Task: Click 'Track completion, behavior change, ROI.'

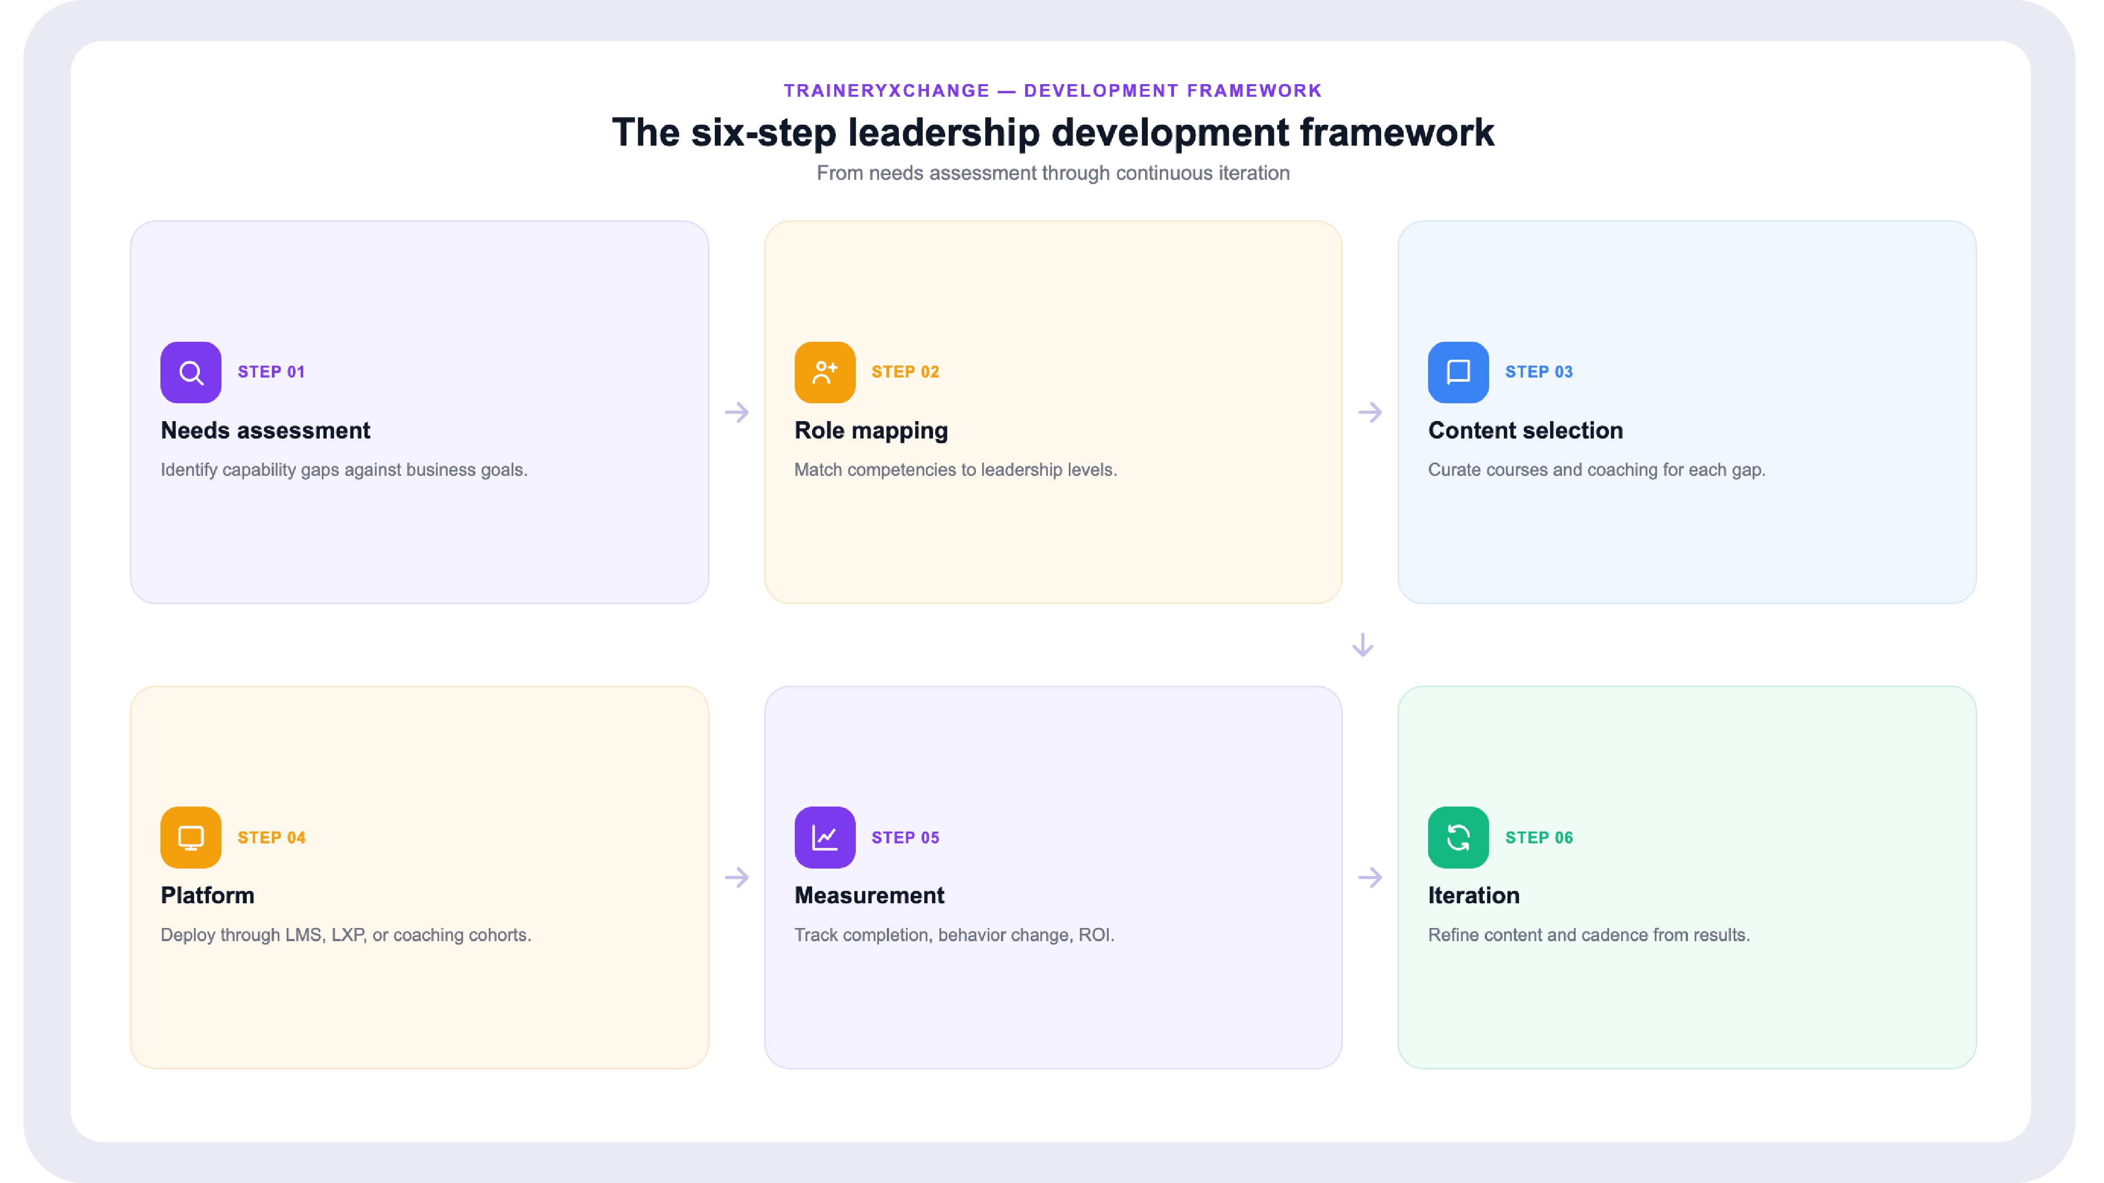Action: [x=954, y=936]
